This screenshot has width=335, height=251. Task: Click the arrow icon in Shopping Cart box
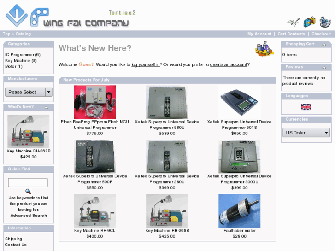click(x=324, y=45)
